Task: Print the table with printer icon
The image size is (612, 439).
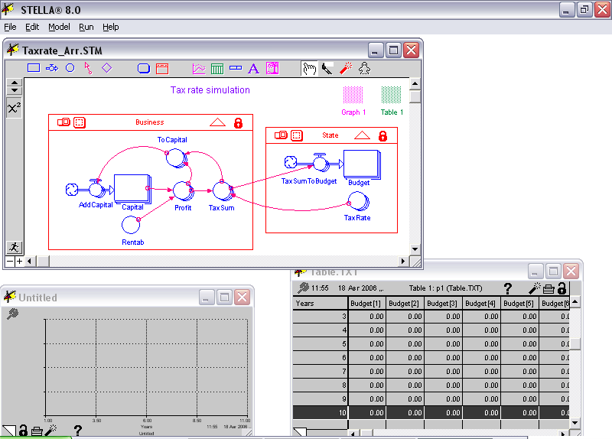Action: pos(549,289)
